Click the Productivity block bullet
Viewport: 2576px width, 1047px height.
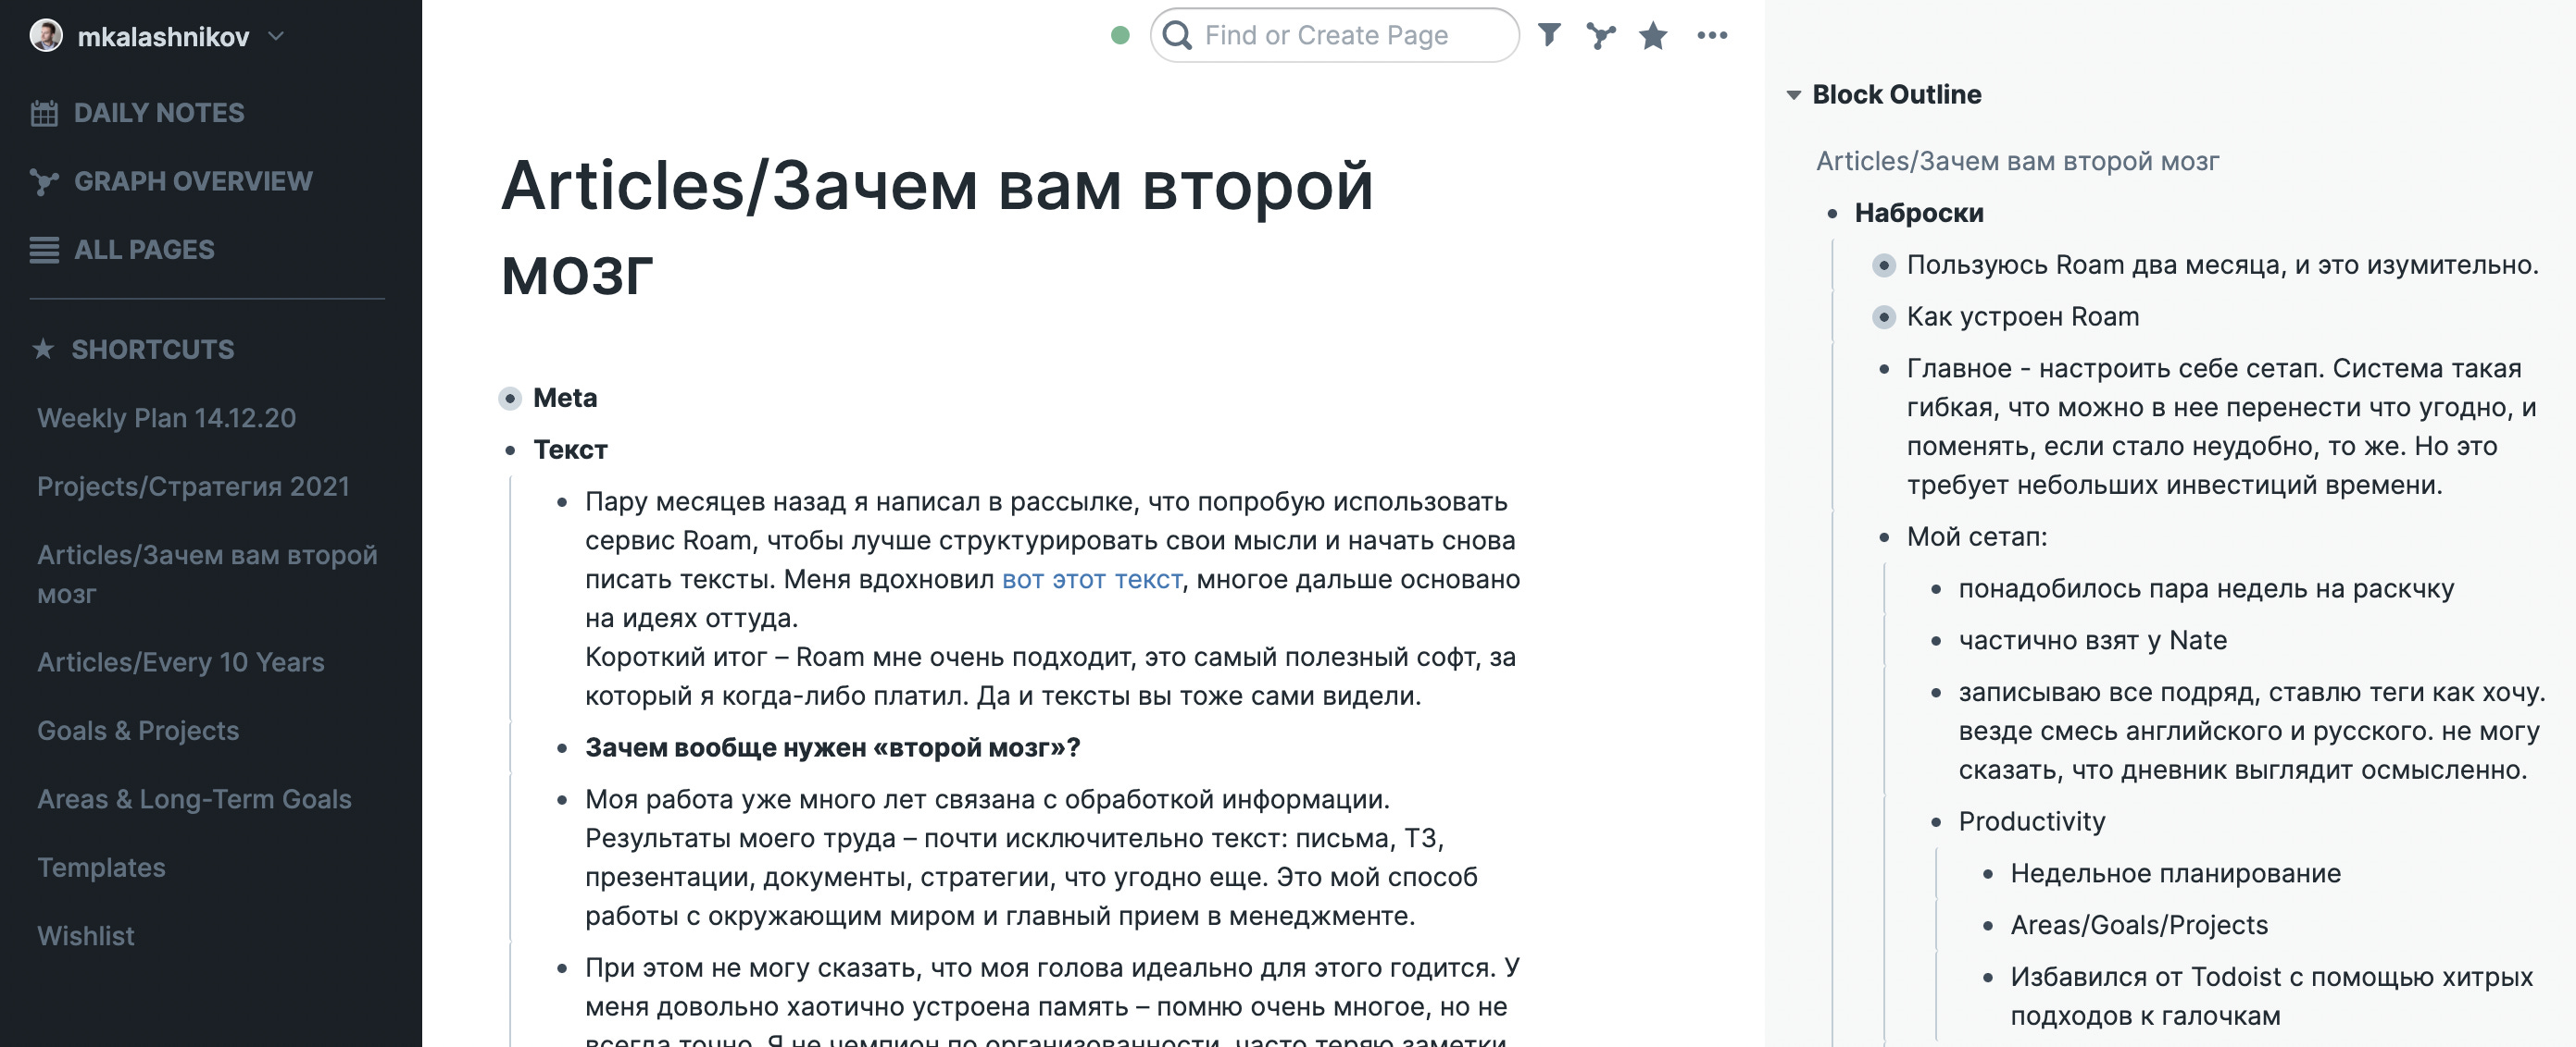coord(1936,822)
